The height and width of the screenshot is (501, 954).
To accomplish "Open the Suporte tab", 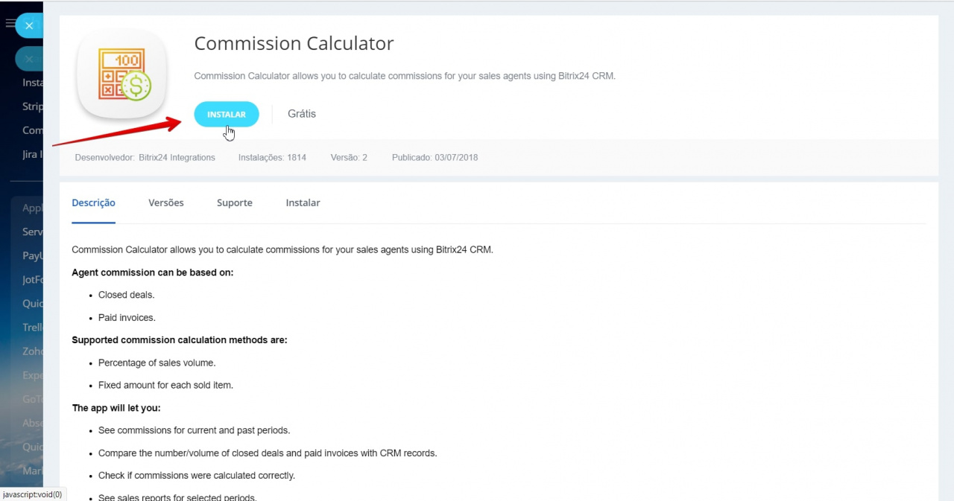I will coord(234,202).
